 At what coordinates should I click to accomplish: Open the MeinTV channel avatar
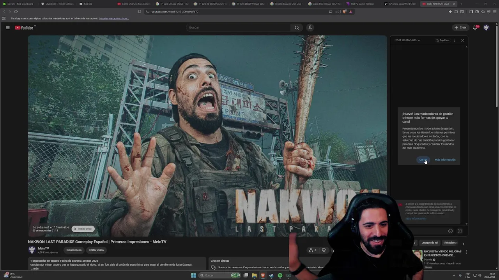click(32, 250)
